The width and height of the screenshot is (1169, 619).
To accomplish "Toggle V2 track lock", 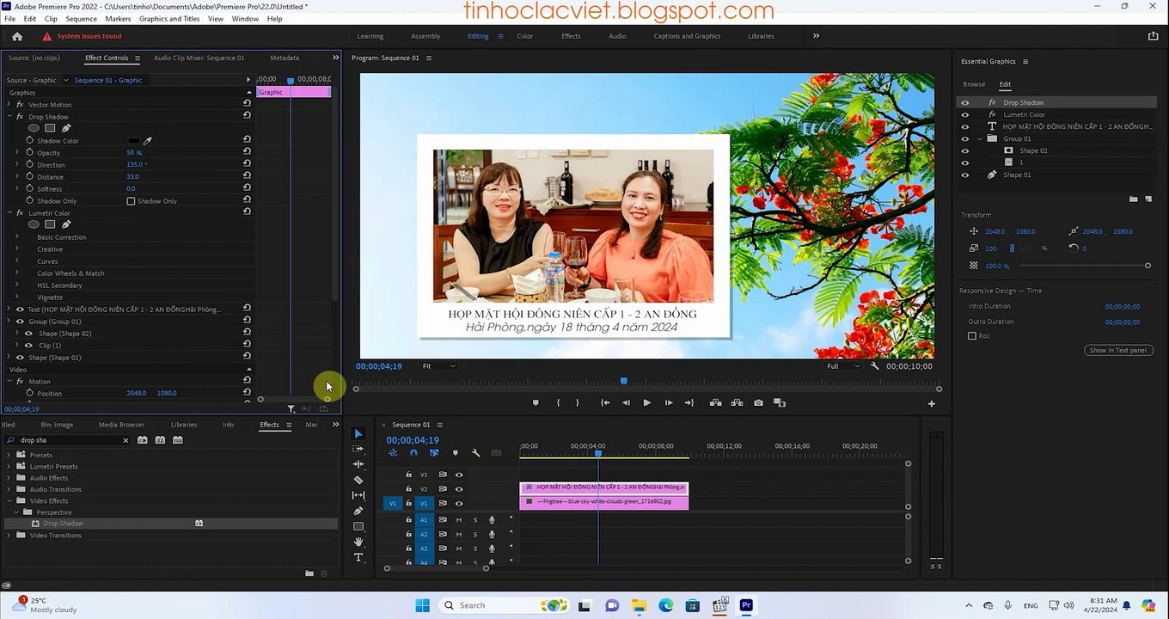I will [x=408, y=489].
